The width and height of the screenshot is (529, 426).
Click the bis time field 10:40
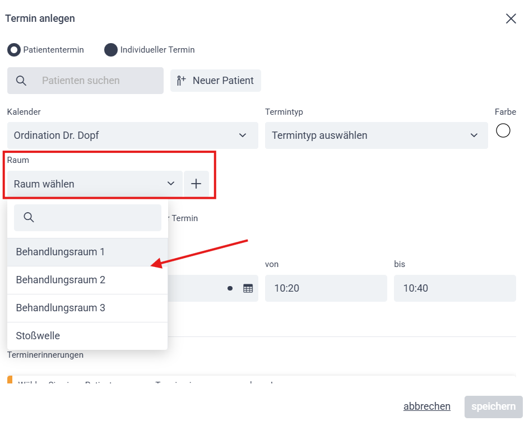click(454, 288)
